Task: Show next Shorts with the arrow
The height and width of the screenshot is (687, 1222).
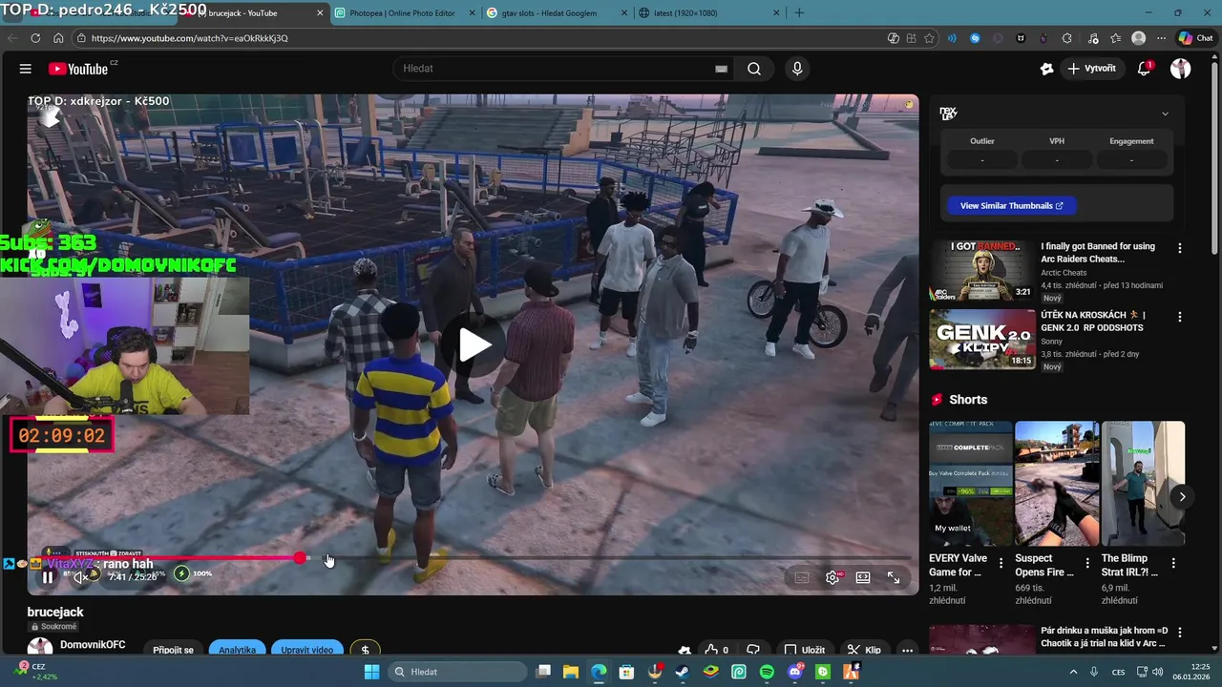Action: (1182, 496)
